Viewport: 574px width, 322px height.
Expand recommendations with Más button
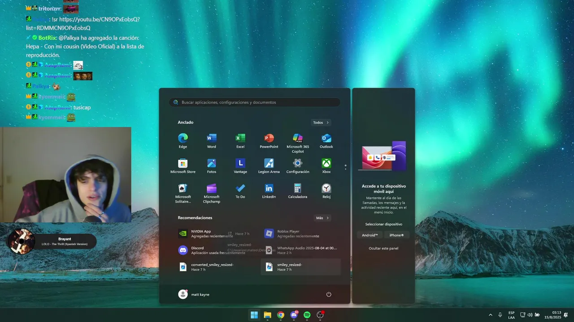pos(322,218)
